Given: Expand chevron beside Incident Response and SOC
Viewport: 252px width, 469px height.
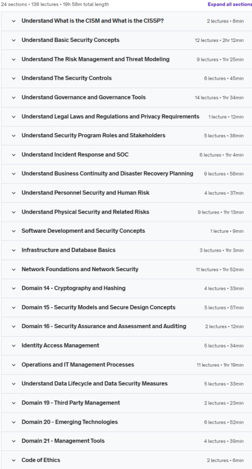Looking at the screenshot, I should coord(14,155).
